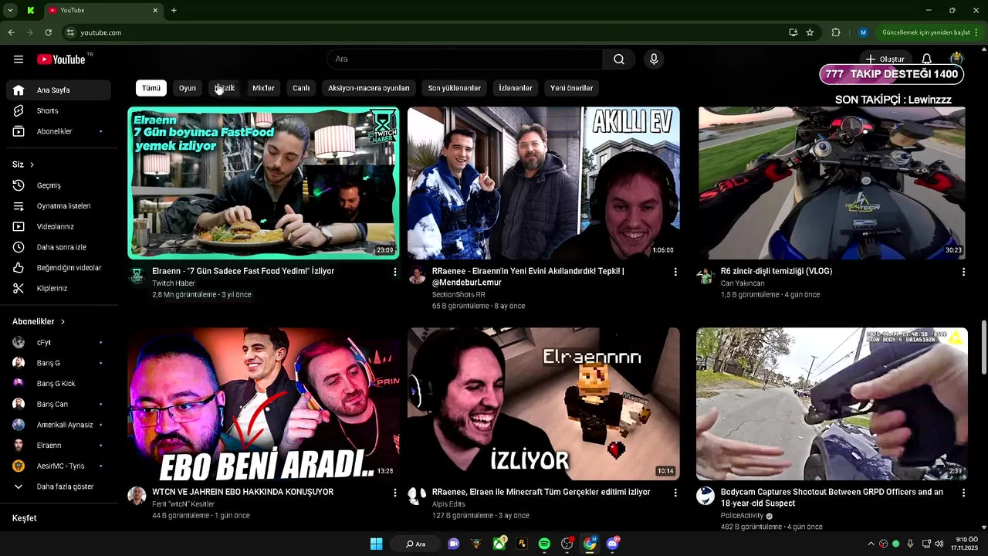Open the account avatar menu
The height and width of the screenshot is (556, 988).
(957, 59)
